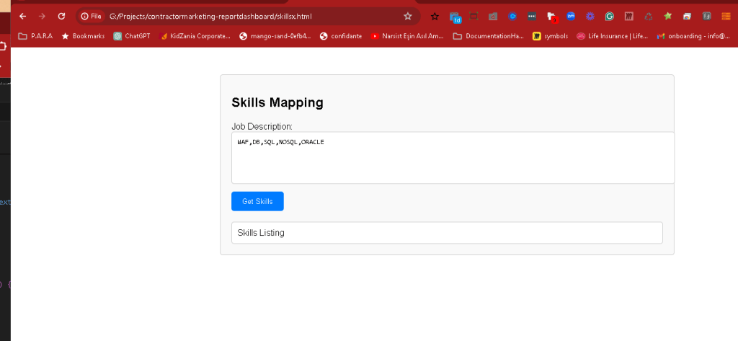This screenshot has height=341, width=738.
Task: Open the DocumentationHa bookmarks folder
Action: tap(489, 36)
